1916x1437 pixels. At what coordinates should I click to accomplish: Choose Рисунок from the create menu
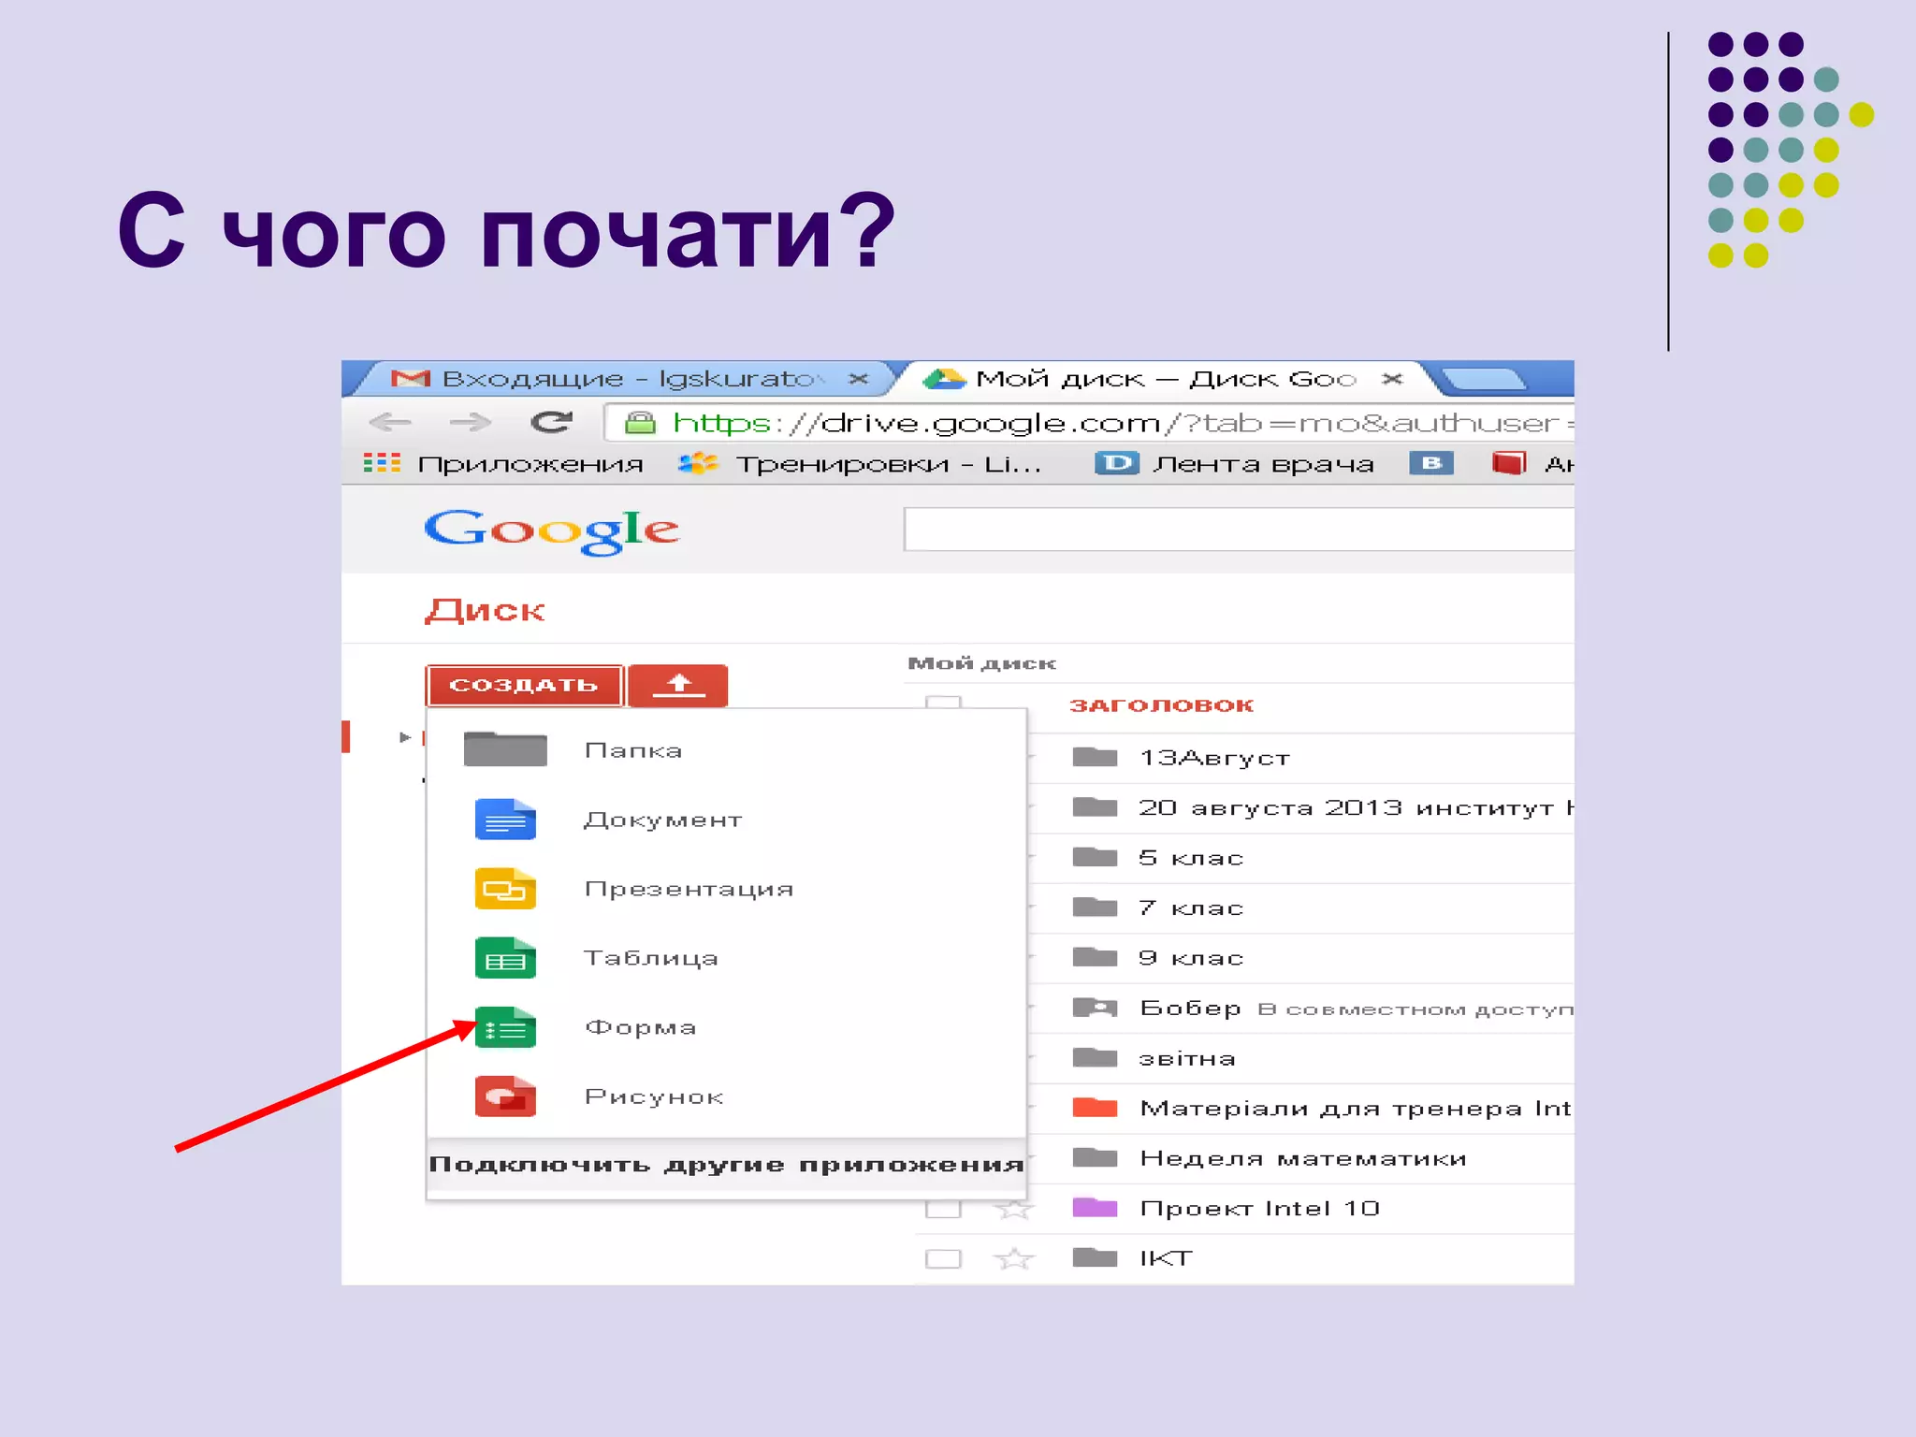726,1096
